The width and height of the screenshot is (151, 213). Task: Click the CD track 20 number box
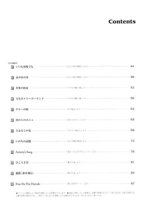(12, 131)
